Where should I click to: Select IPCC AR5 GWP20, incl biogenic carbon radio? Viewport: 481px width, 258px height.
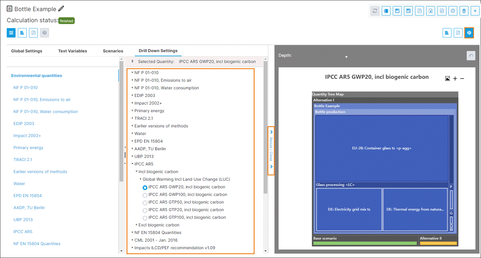click(145, 187)
